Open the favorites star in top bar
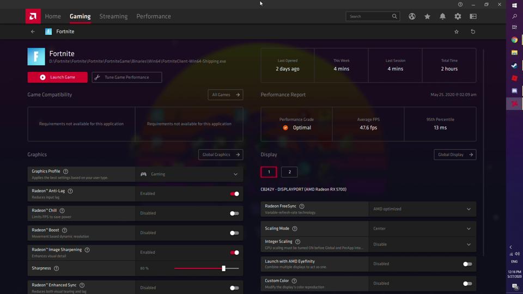The height and width of the screenshot is (294, 523). (427, 16)
